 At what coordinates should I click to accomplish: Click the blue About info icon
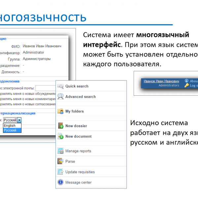click(187, 81)
